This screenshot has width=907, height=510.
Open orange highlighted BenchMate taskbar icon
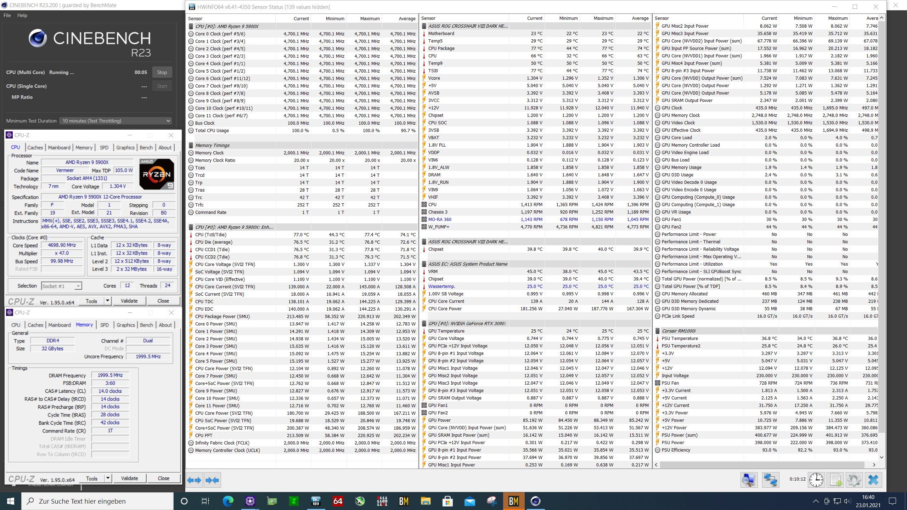513,501
